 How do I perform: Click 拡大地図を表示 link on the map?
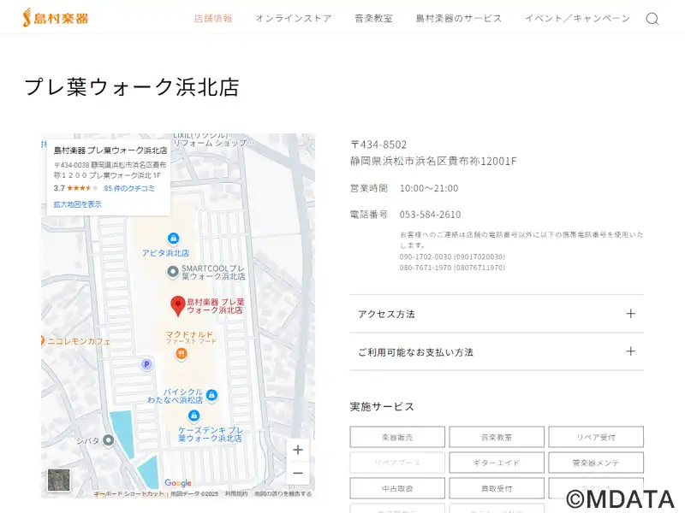[77, 204]
